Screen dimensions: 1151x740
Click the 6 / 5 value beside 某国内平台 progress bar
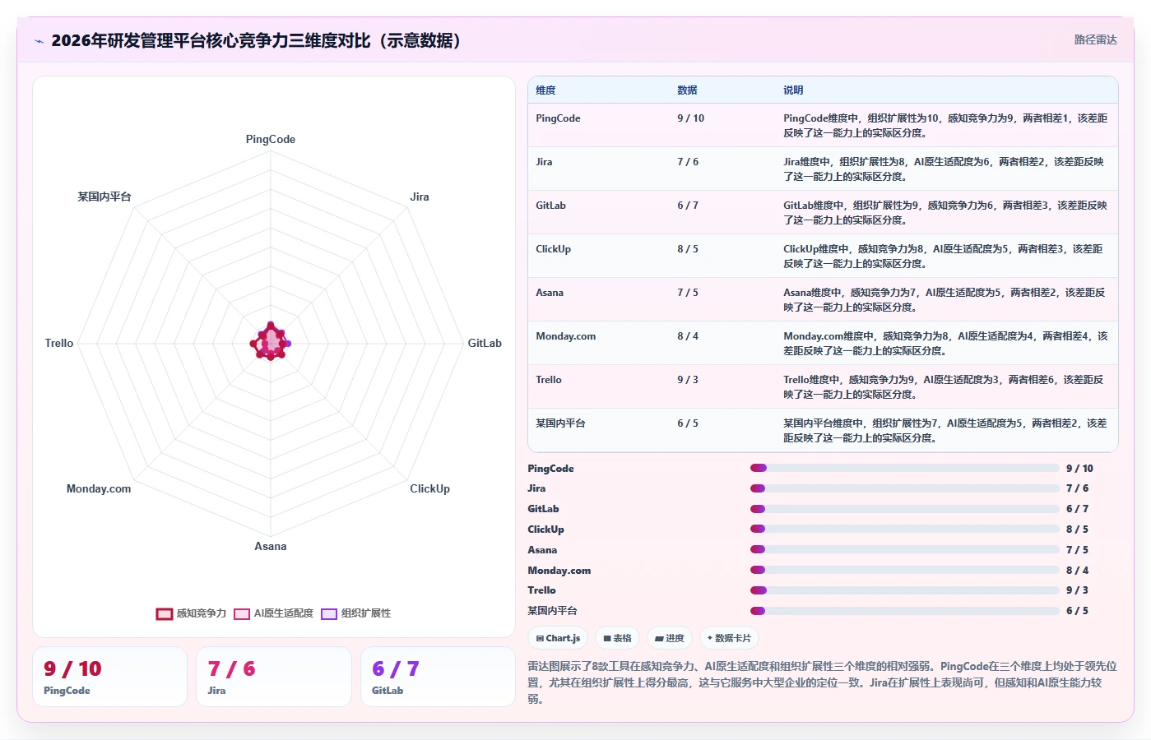tap(1077, 611)
